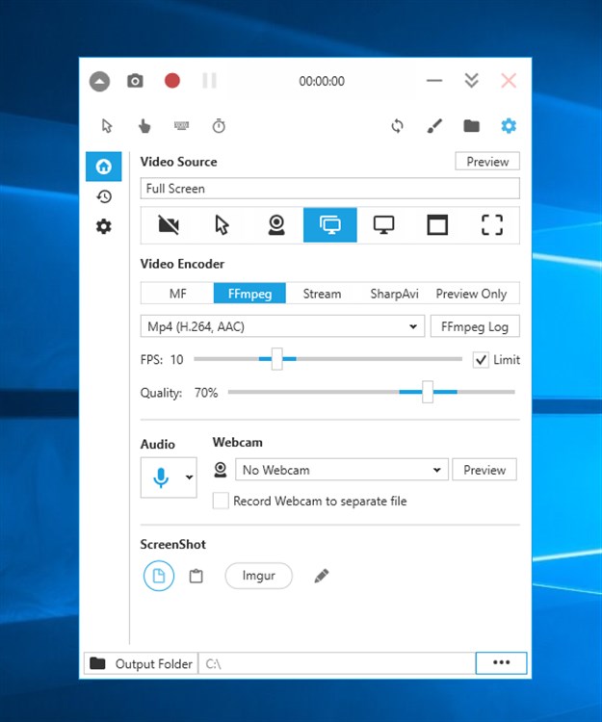Expand the audio source dropdown arrow
Viewport: 602px width, 722px height.
pyautogui.click(x=190, y=477)
